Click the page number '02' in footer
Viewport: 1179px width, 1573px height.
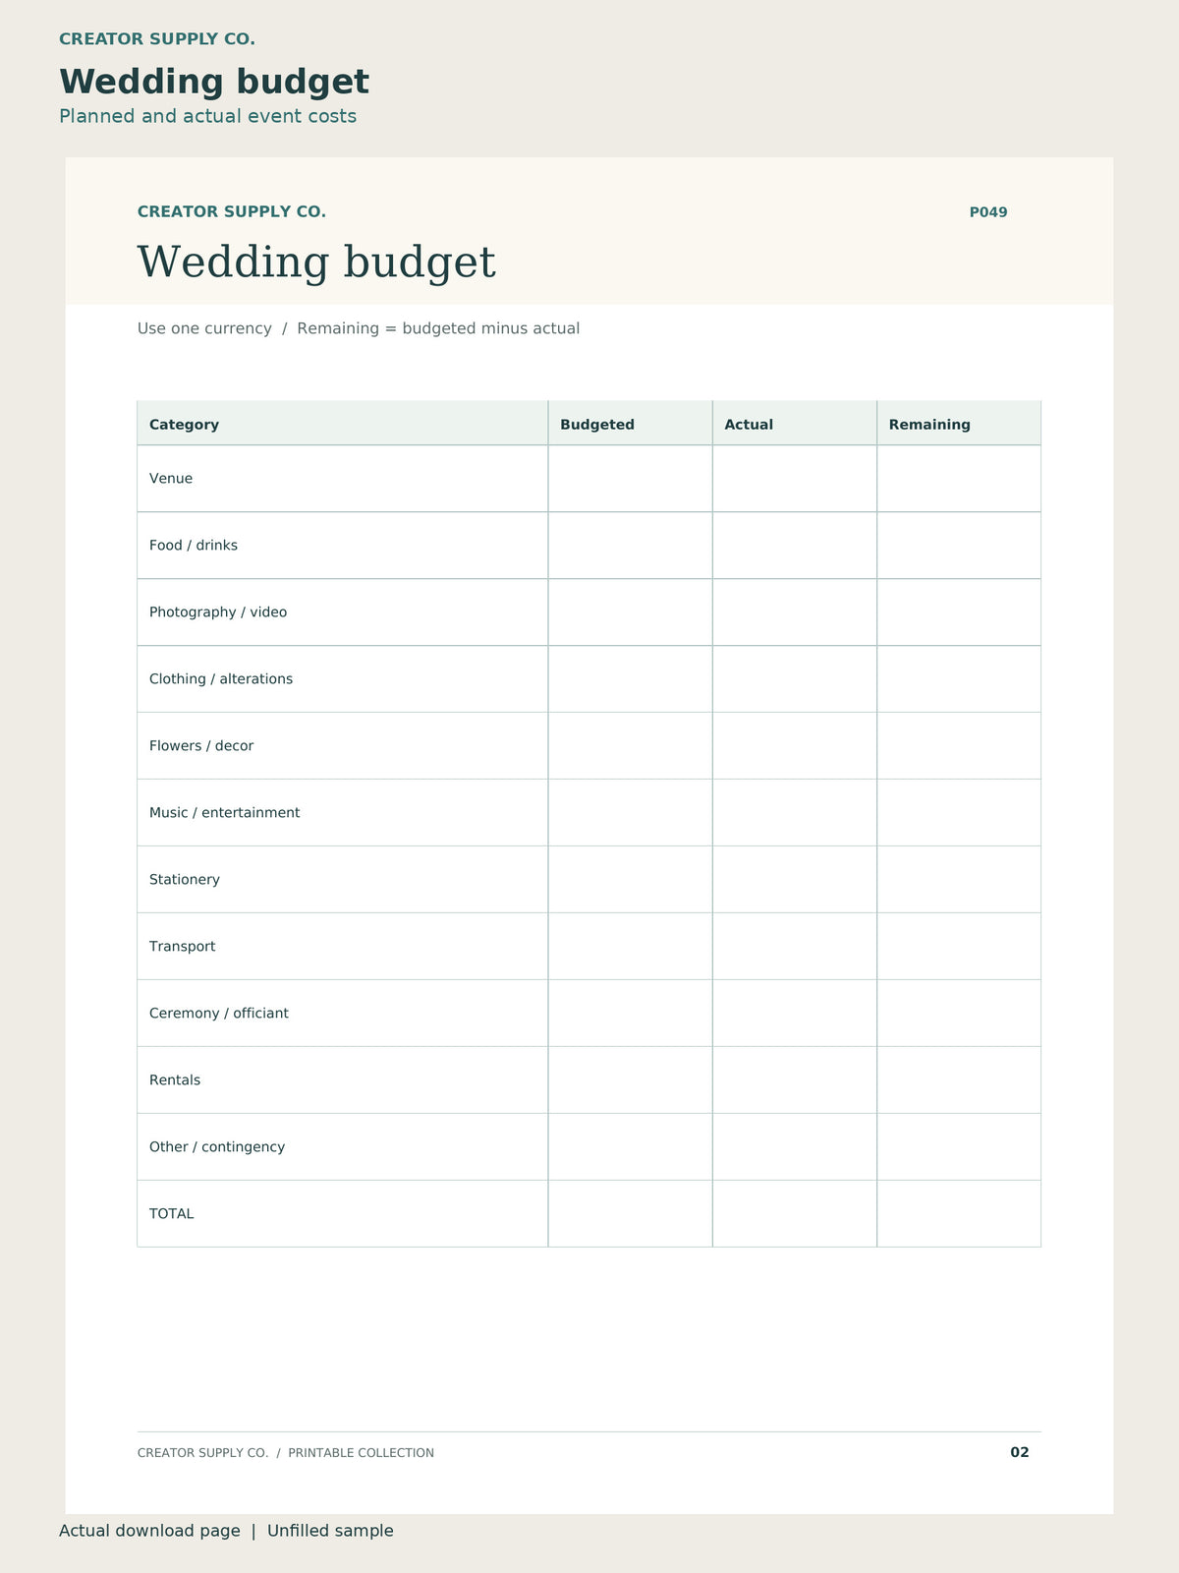(x=1020, y=1452)
